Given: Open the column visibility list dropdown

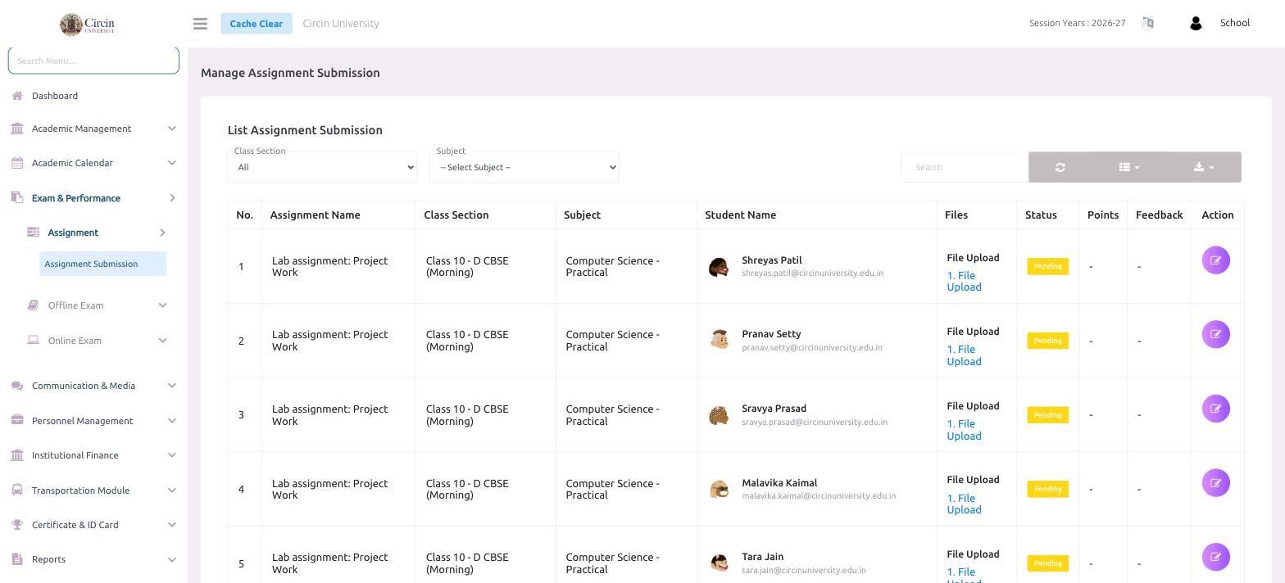Looking at the screenshot, I should [x=1128, y=167].
